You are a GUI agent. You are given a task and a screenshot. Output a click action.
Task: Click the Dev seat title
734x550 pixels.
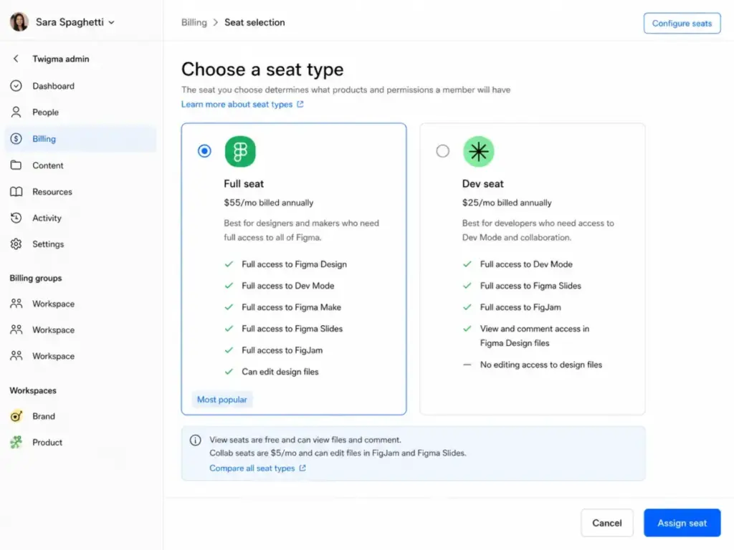[x=482, y=184]
